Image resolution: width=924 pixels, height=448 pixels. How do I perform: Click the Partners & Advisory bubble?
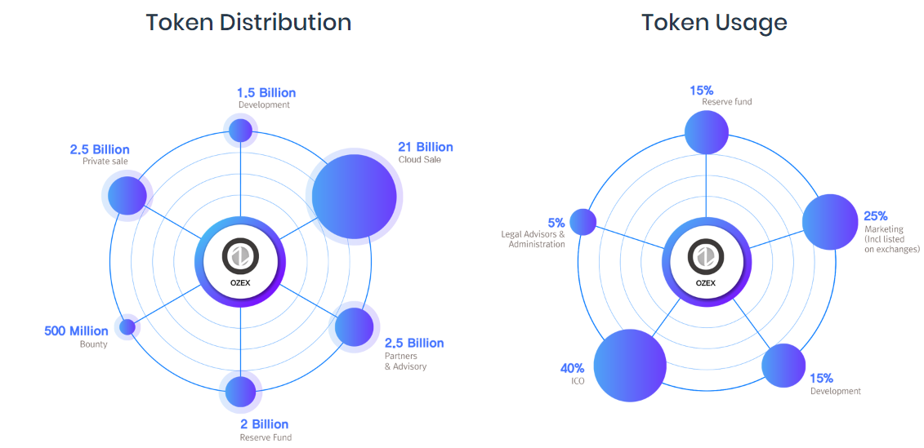point(354,327)
